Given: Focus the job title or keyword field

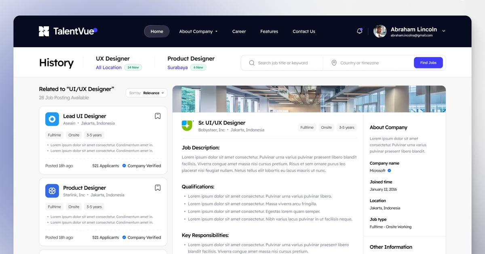Looking at the screenshot, I should click(x=283, y=63).
